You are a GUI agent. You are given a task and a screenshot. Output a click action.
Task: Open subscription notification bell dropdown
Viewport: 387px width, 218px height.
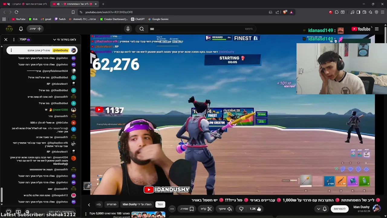[322, 209]
